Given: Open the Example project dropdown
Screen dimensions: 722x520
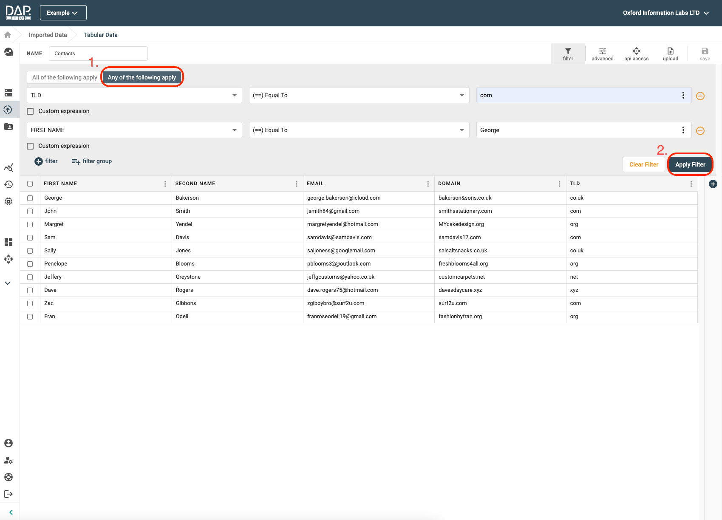Looking at the screenshot, I should coord(63,13).
